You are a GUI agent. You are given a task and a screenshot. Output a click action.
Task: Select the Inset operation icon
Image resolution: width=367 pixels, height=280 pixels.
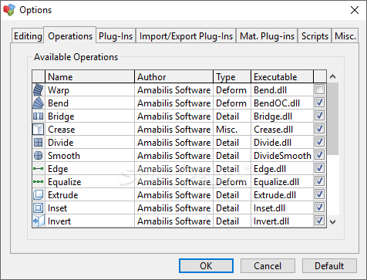coord(39,207)
